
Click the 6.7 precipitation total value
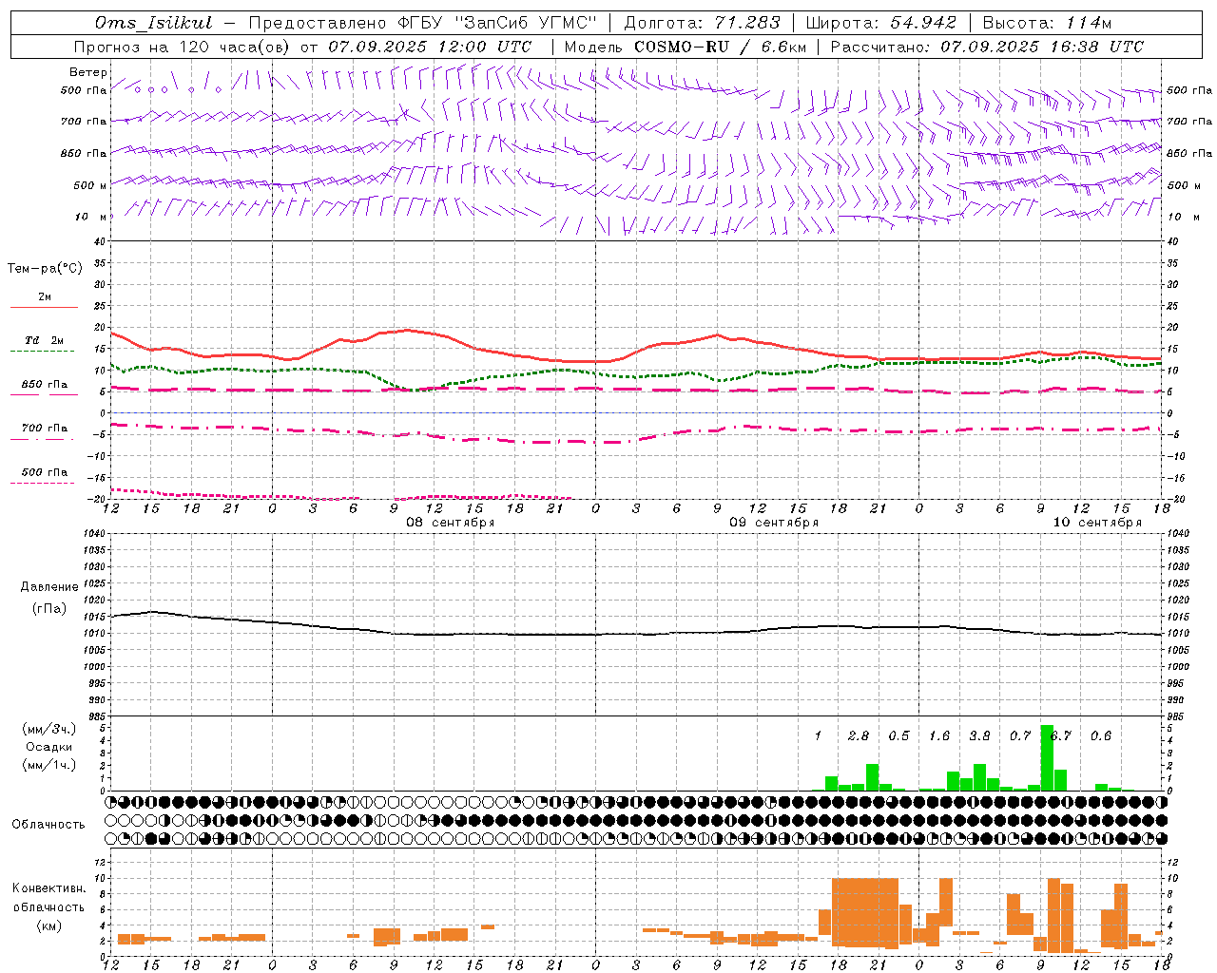(x=1061, y=735)
